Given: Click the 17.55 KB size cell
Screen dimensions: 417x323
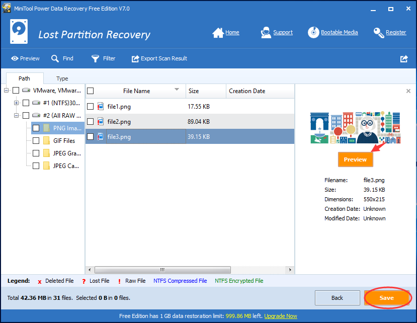Looking at the screenshot, I should click(x=198, y=107).
